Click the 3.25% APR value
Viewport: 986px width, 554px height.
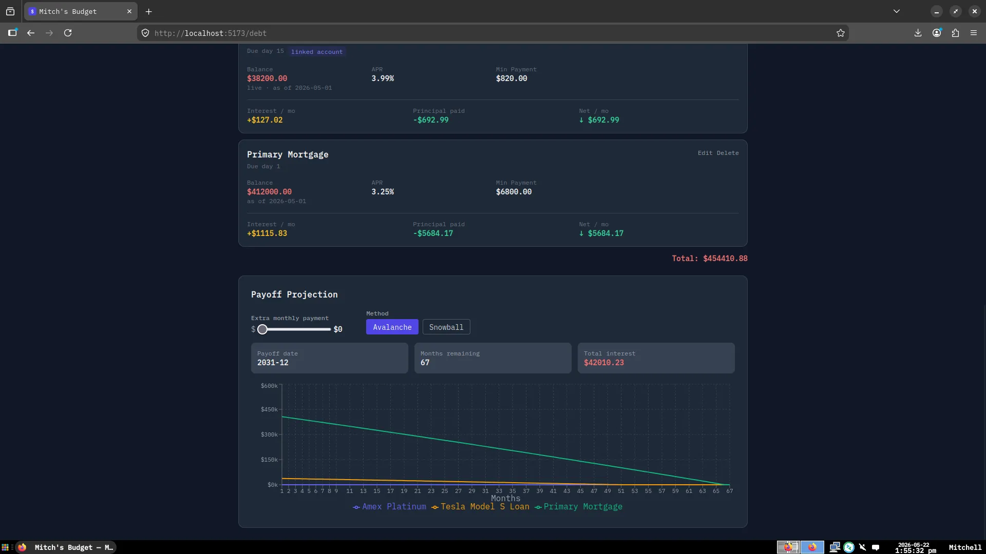(383, 192)
